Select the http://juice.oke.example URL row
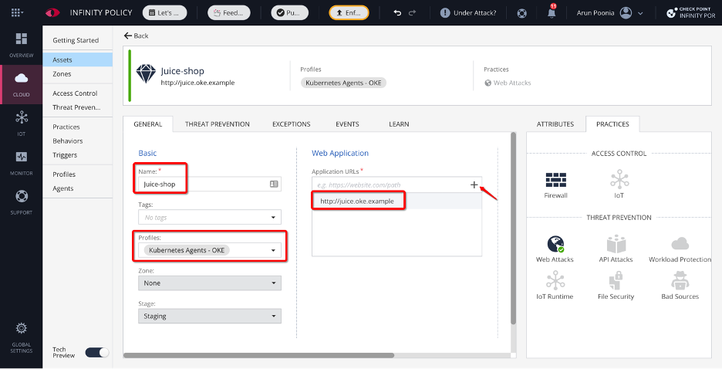This screenshot has width=722, height=369. (397, 201)
